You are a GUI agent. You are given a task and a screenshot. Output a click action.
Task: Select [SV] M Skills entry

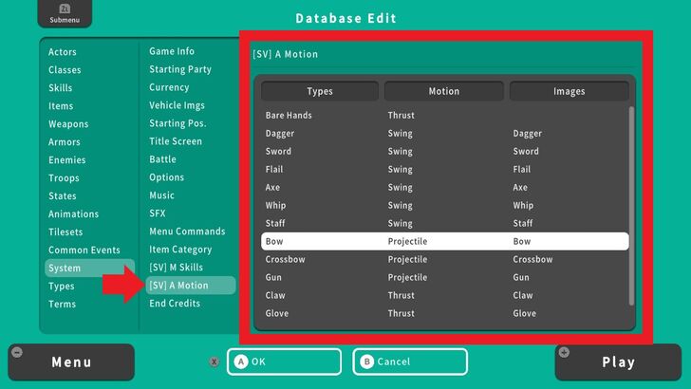pyautogui.click(x=176, y=268)
